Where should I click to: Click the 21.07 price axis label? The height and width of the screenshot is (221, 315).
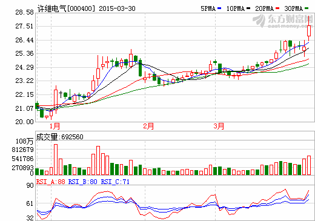click(x=24, y=108)
